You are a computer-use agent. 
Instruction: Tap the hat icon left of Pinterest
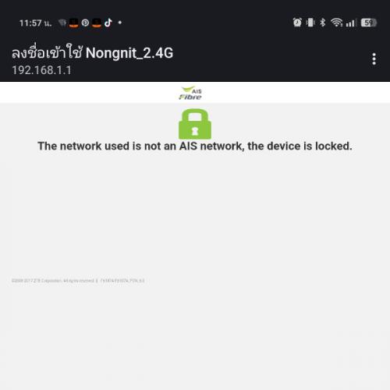point(73,23)
